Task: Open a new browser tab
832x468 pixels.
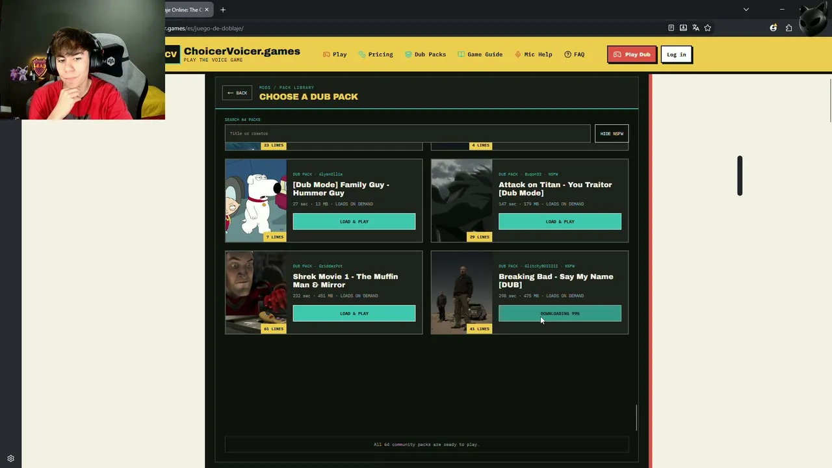Action: pyautogui.click(x=223, y=10)
